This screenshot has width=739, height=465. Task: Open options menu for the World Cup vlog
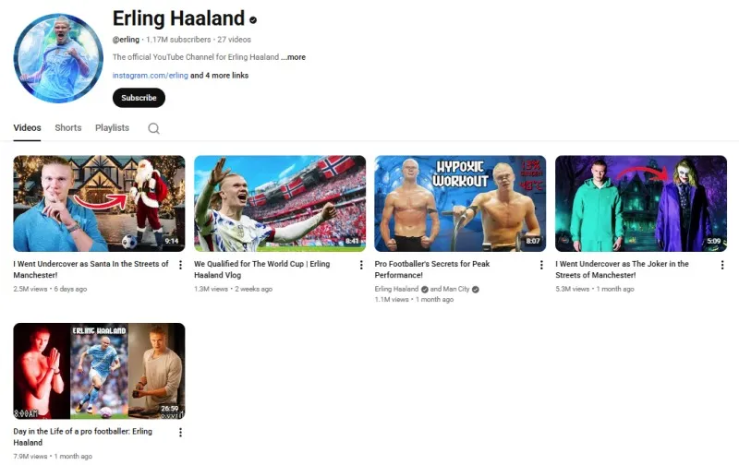(361, 265)
